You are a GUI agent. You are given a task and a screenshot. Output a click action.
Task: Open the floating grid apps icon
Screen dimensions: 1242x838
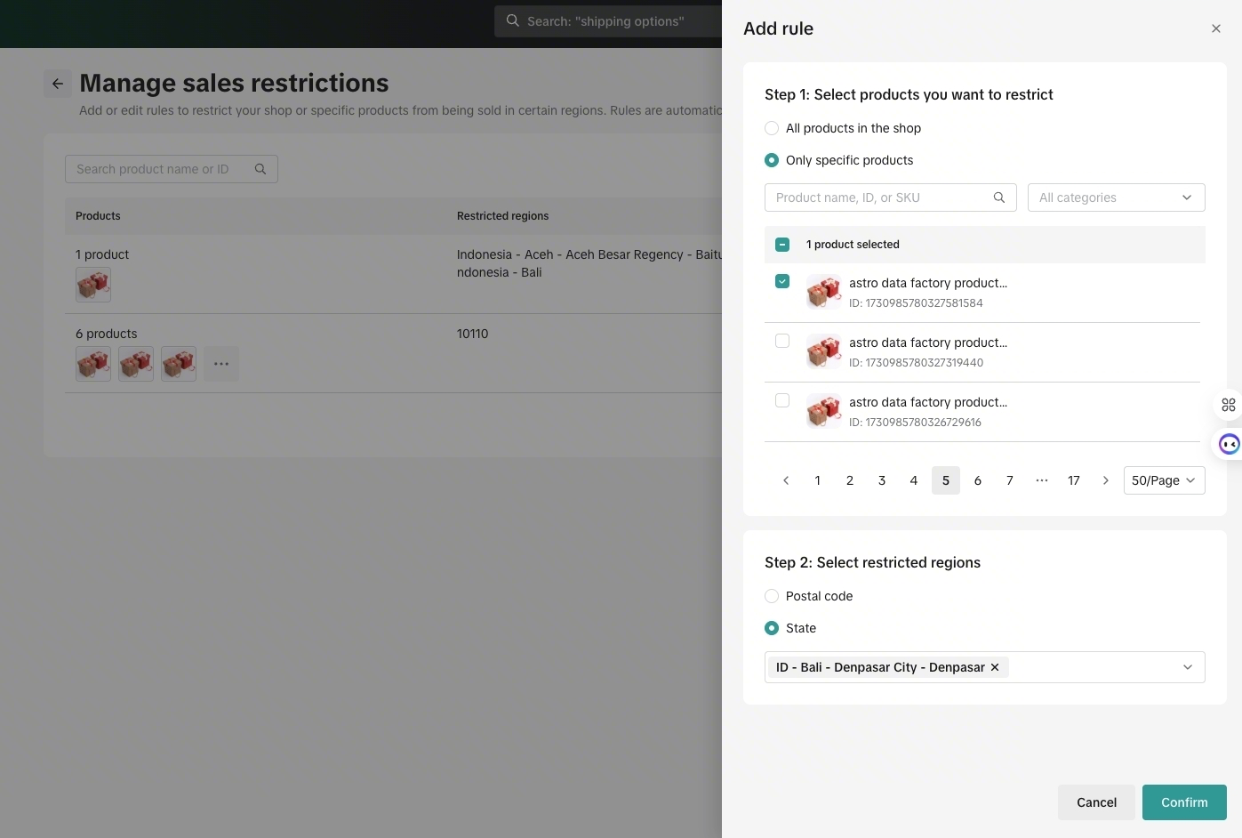point(1229,405)
